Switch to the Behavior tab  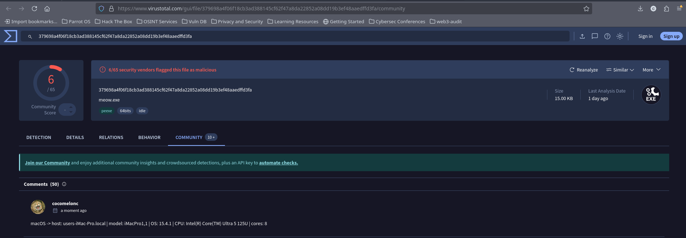(x=149, y=137)
